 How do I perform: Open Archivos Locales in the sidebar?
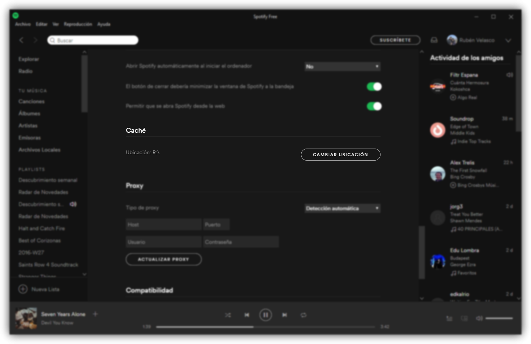(x=39, y=150)
